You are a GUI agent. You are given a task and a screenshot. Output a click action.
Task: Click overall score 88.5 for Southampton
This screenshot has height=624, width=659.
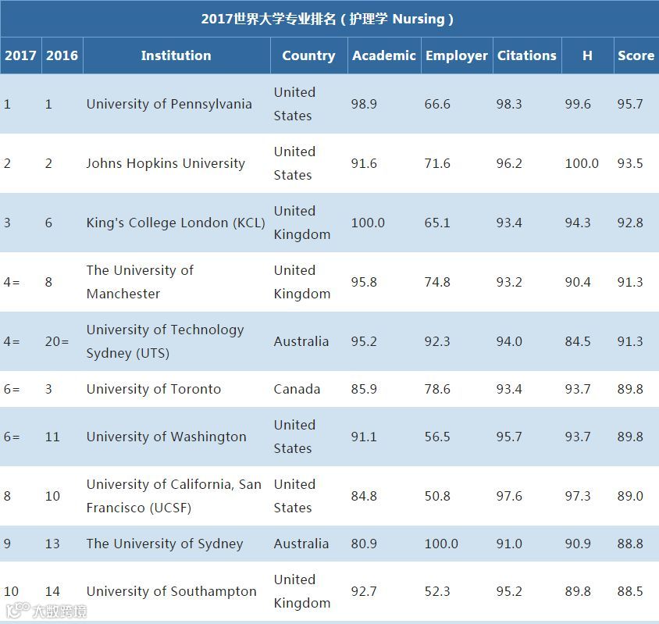630,591
